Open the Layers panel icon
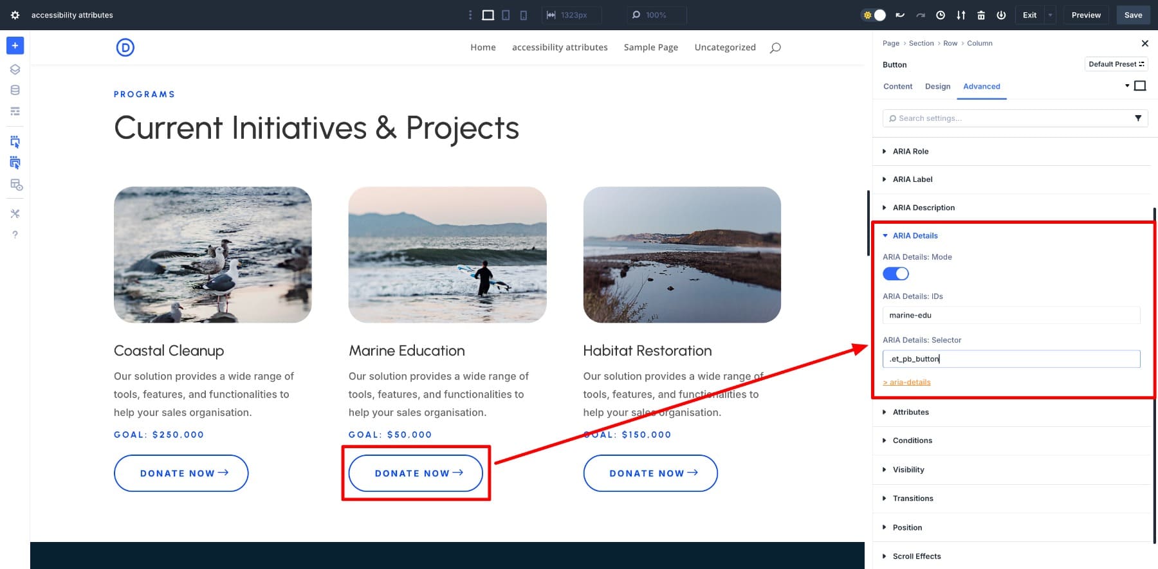 [15, 69]
